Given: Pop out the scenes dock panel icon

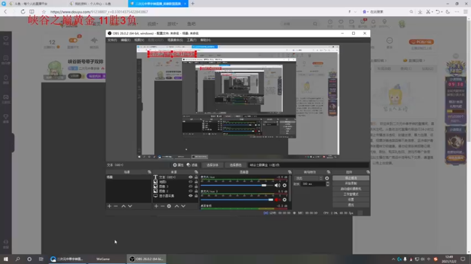Looking at the screenshot, I should 150,172.
